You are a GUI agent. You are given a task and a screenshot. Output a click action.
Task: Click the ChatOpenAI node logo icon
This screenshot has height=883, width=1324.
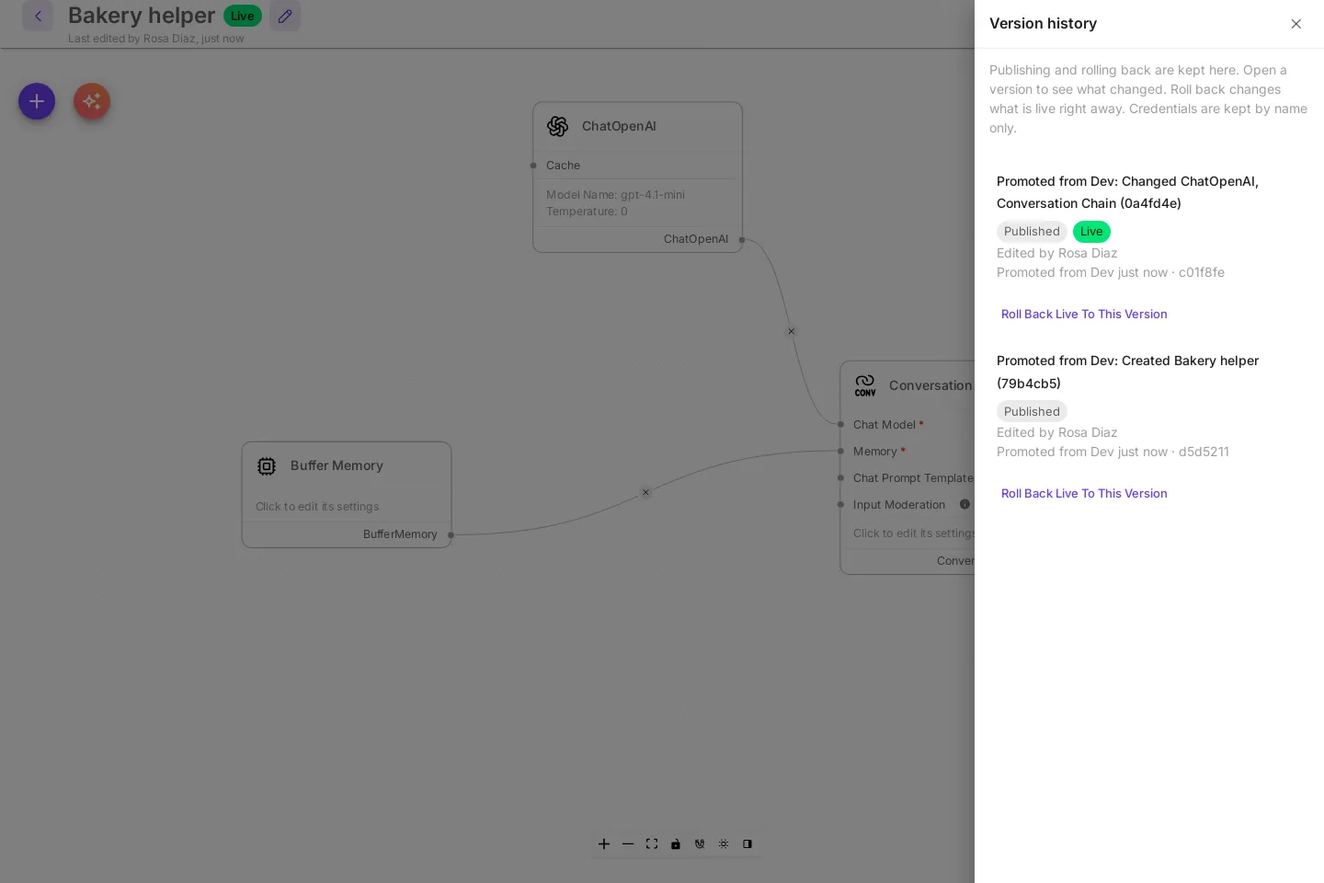pos(557,126)
